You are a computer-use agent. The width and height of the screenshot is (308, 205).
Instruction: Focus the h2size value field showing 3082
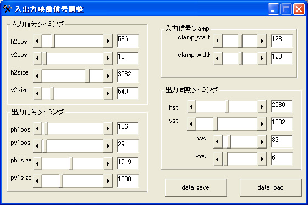pyautogui.click(x=128, y=76)
